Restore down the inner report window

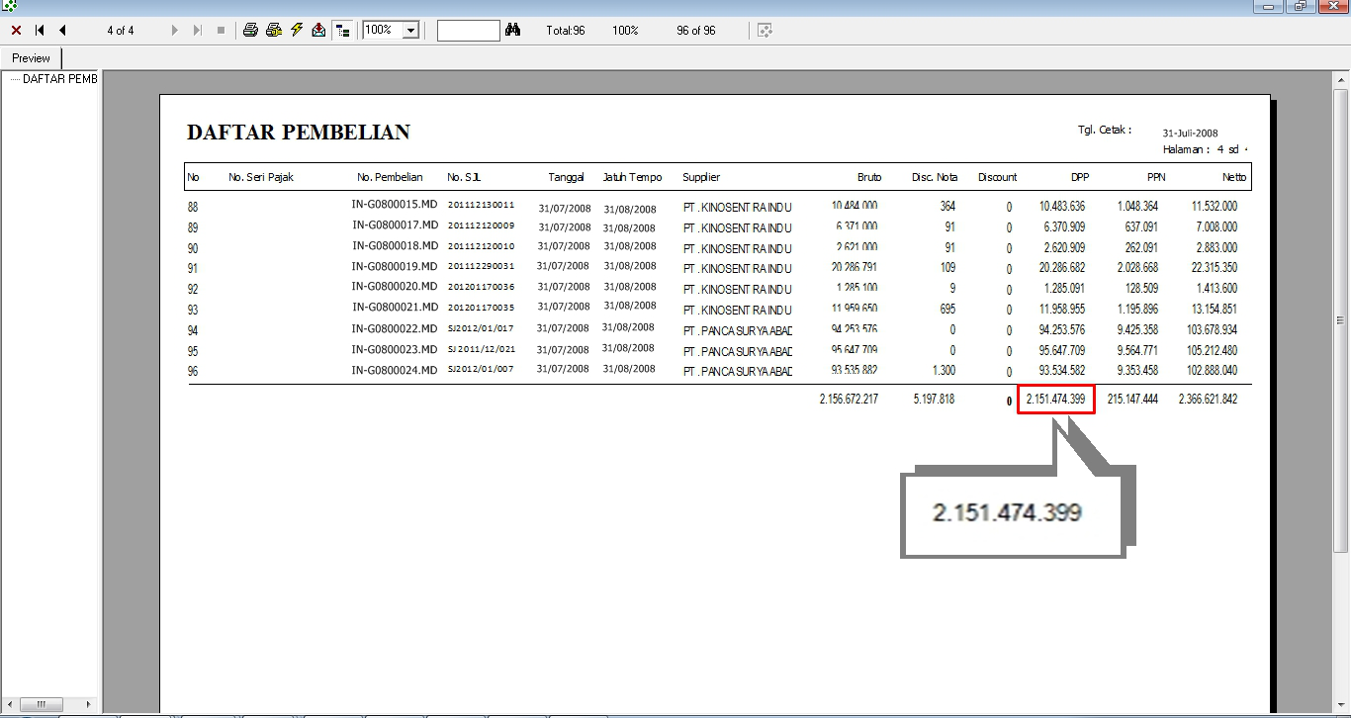click(1301, 6)
